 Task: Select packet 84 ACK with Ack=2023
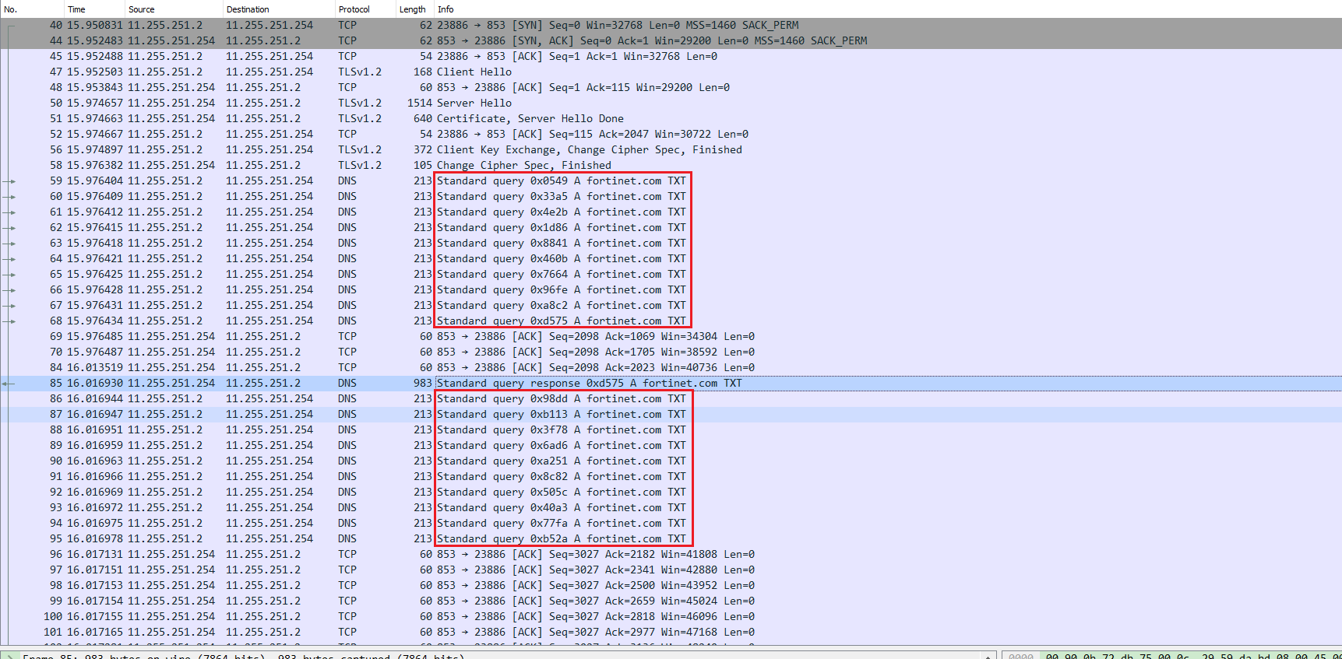point(671,367)
